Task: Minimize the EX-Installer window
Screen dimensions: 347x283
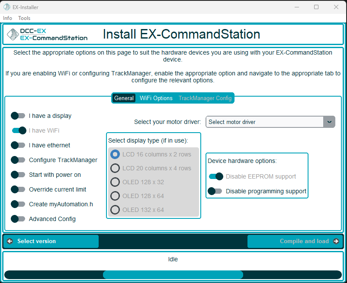Action: point(297,7)
